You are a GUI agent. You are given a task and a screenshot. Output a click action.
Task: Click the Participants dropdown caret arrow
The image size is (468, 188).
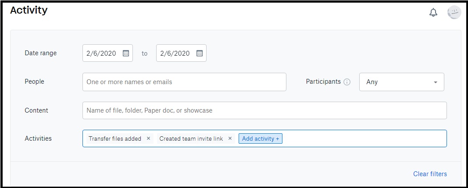click(436, 82)
